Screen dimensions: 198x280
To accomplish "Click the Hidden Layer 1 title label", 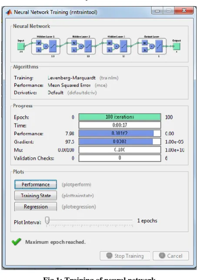I will 46,37.
